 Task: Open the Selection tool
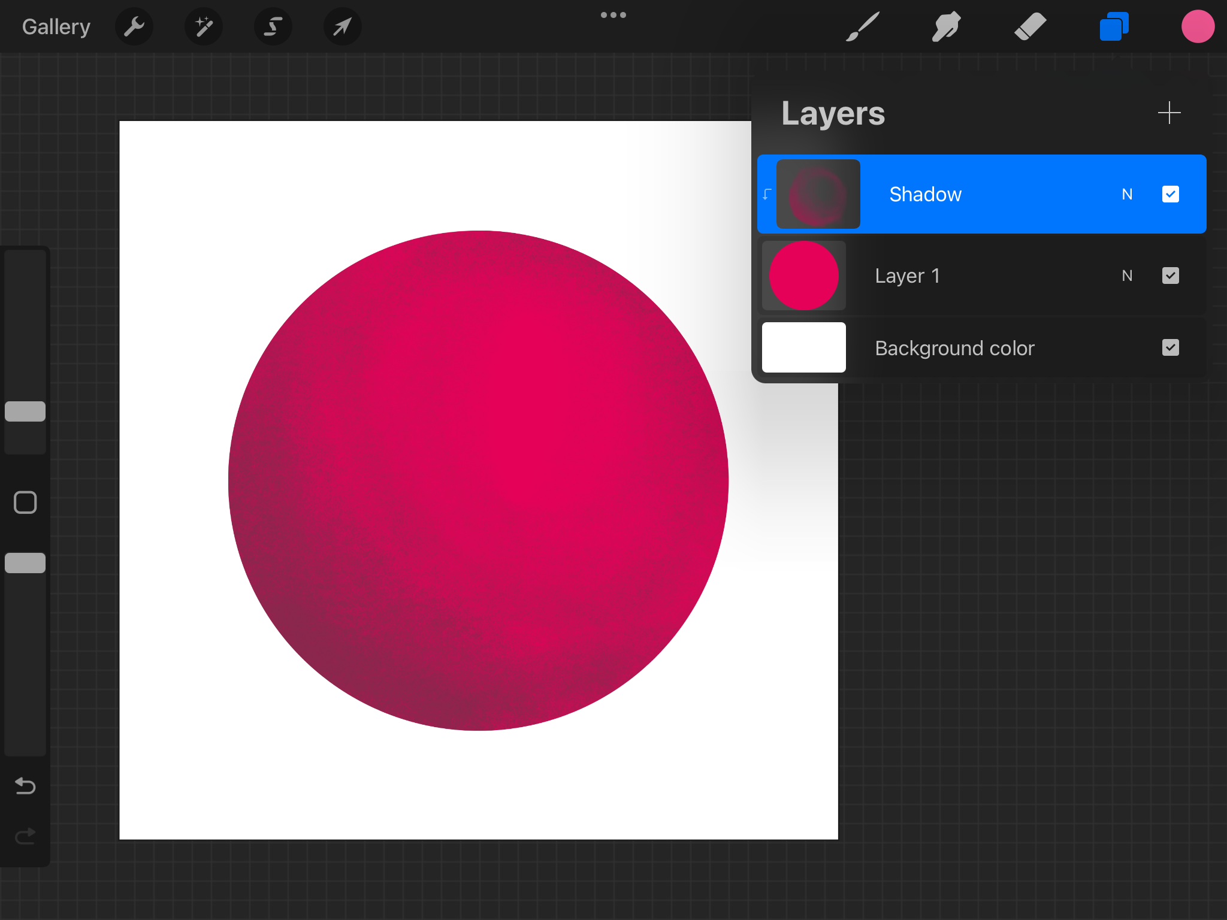pos(273,26)
